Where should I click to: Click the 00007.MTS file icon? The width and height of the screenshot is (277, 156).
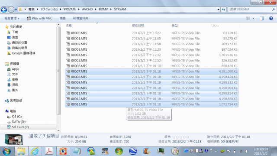pos(68,71)
